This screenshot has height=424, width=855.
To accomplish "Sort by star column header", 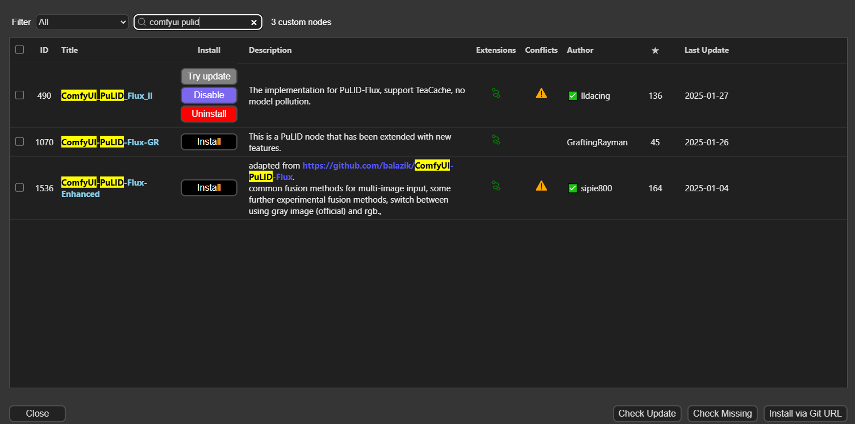I will 655,51.
